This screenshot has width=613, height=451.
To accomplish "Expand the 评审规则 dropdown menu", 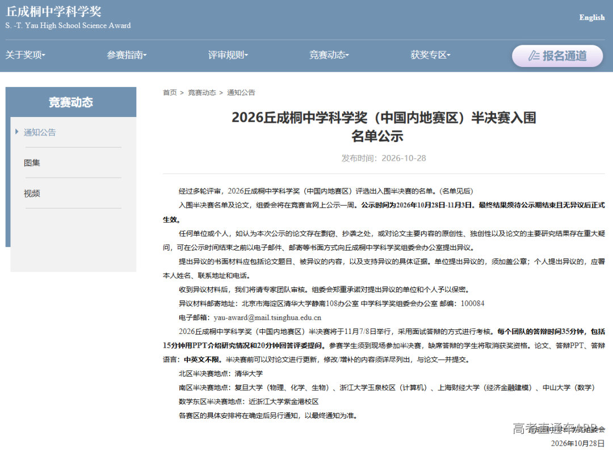I will (x=228, y=55).
